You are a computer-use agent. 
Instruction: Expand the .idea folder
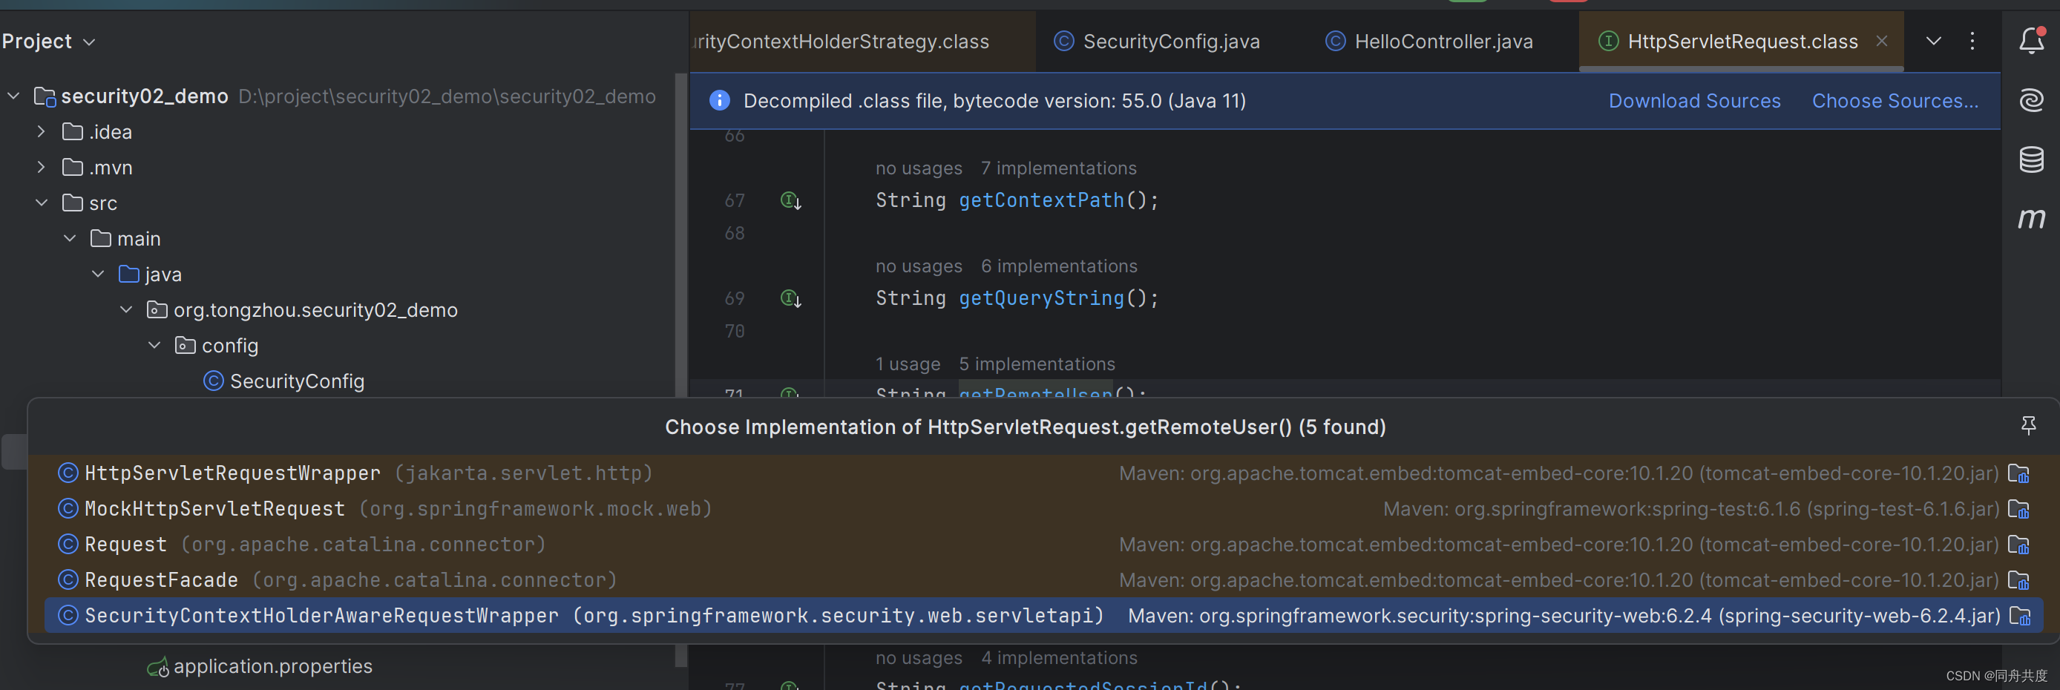[x=42, y=132]
